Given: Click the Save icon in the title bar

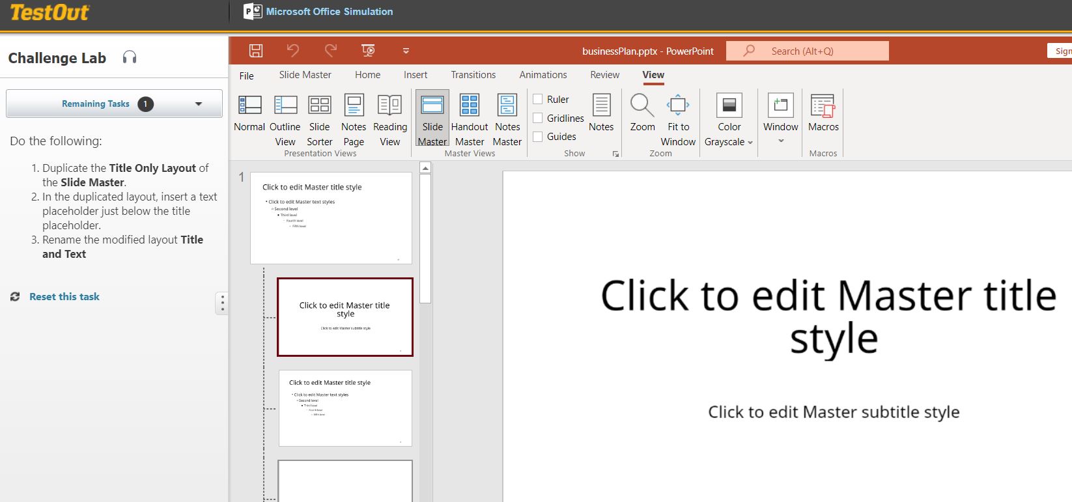Looking at the screenshot, I should tap(256, 51).
